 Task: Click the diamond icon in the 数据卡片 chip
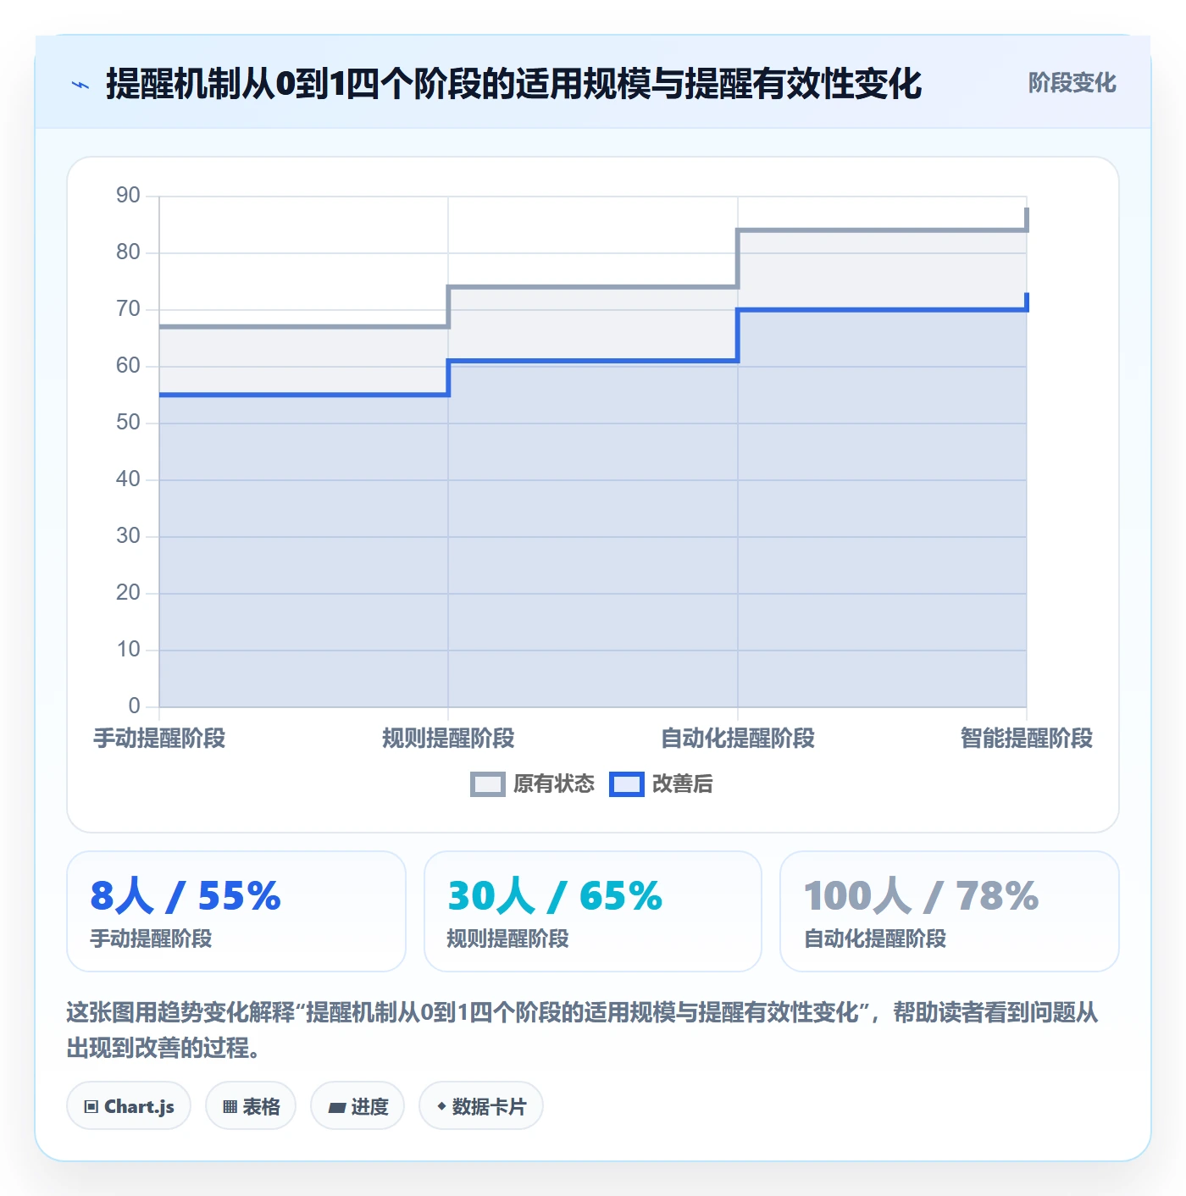click(441, 1106)
